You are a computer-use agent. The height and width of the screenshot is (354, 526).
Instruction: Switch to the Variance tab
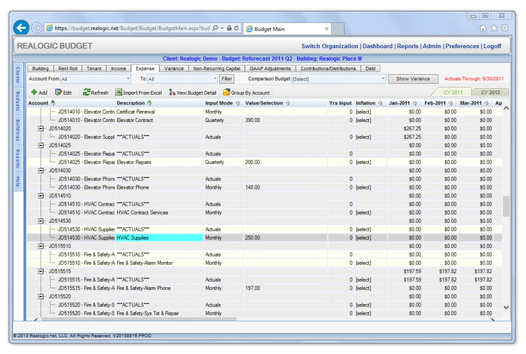(174, 68)
